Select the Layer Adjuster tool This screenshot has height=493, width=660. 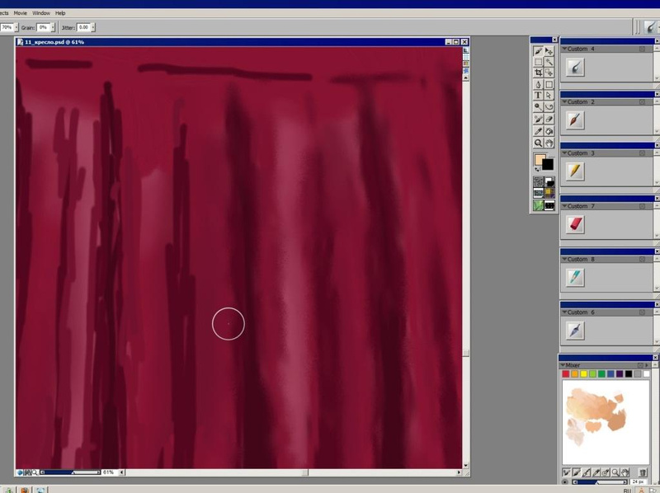pyautogui.click(x=549, y=51)
